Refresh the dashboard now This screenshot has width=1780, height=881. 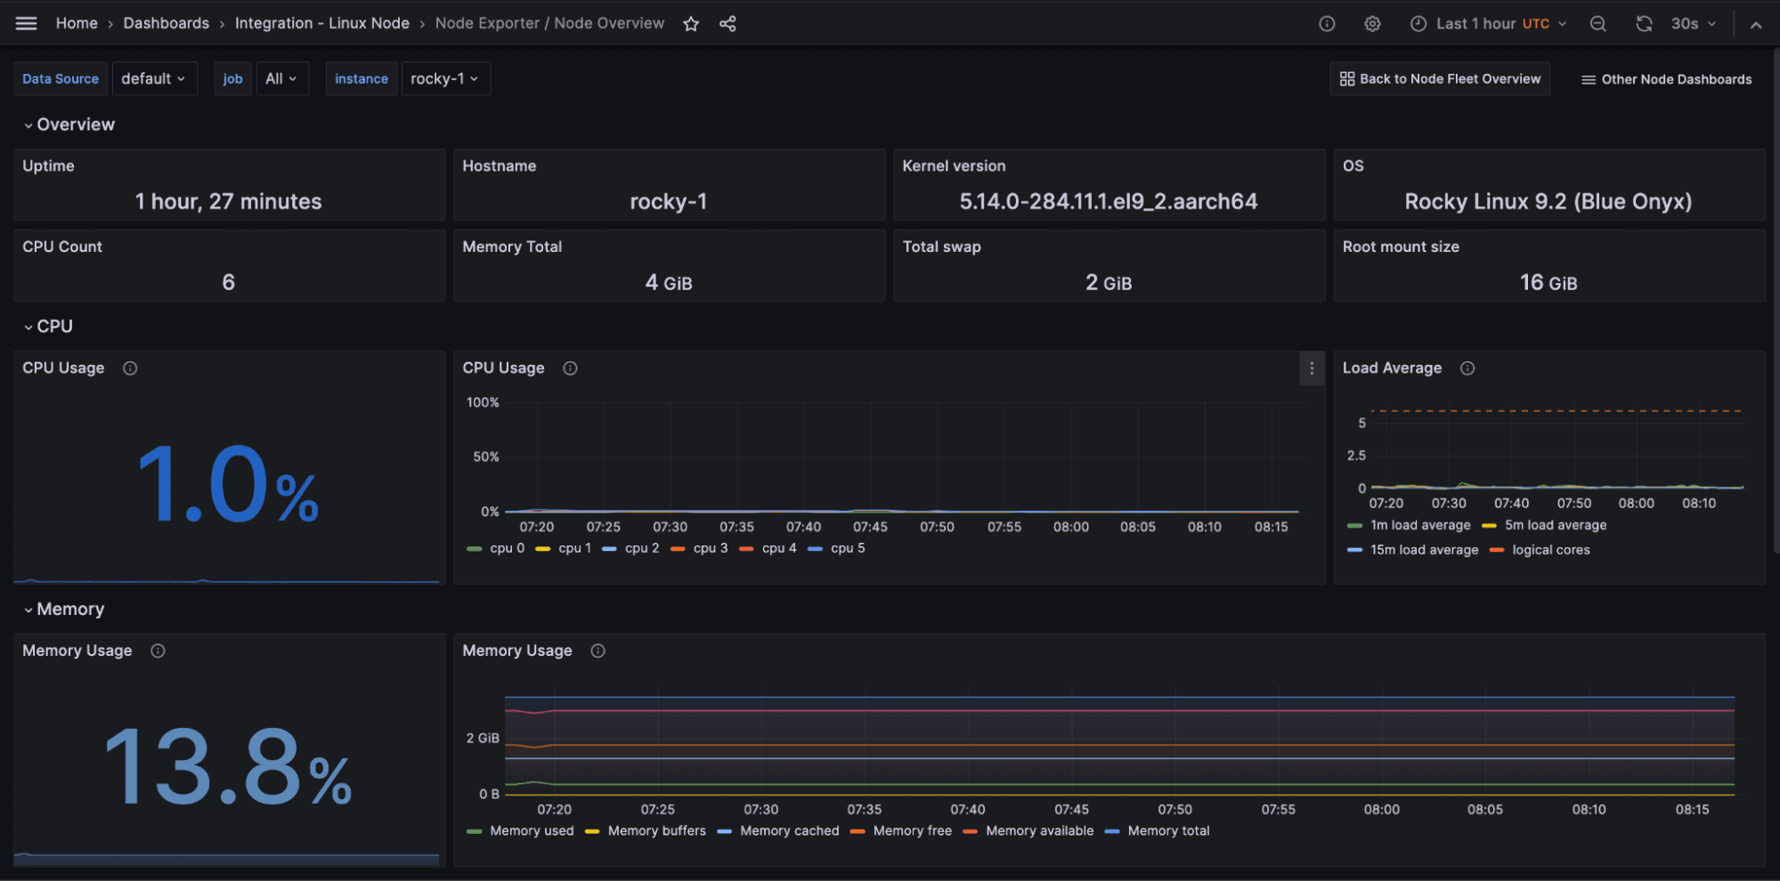point(1643,23)
